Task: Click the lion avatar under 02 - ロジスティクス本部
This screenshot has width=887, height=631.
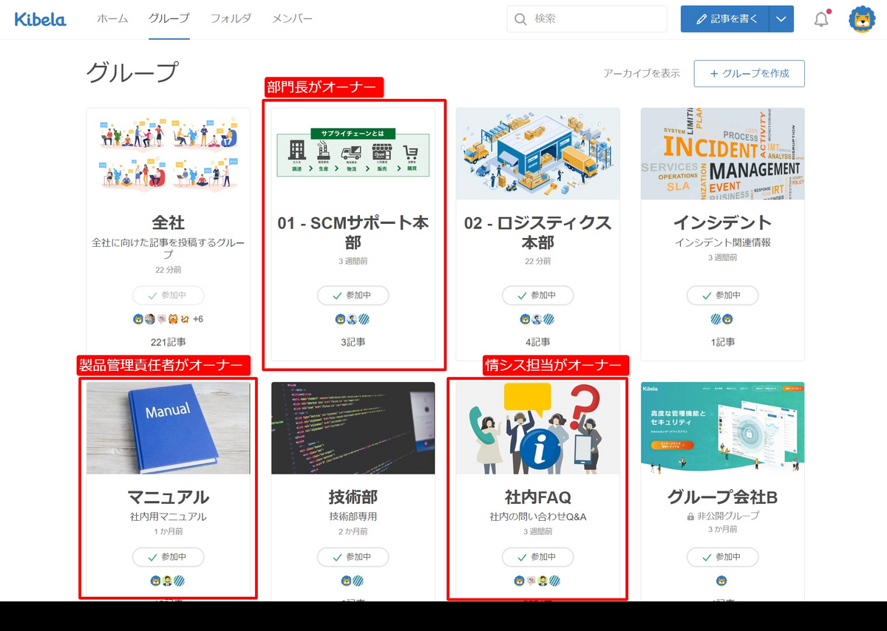Action: [x=527, y=319]
